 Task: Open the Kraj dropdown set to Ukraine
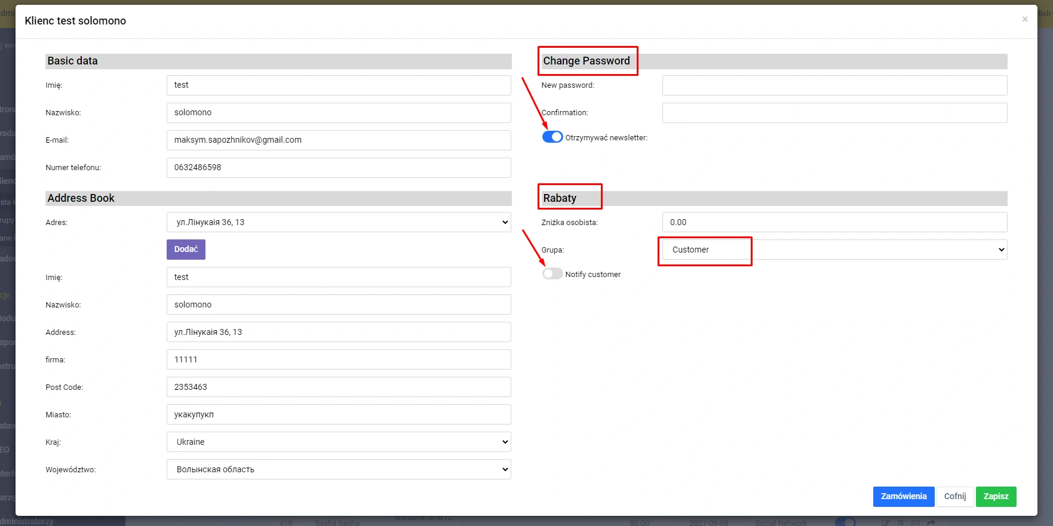point(339,442)
